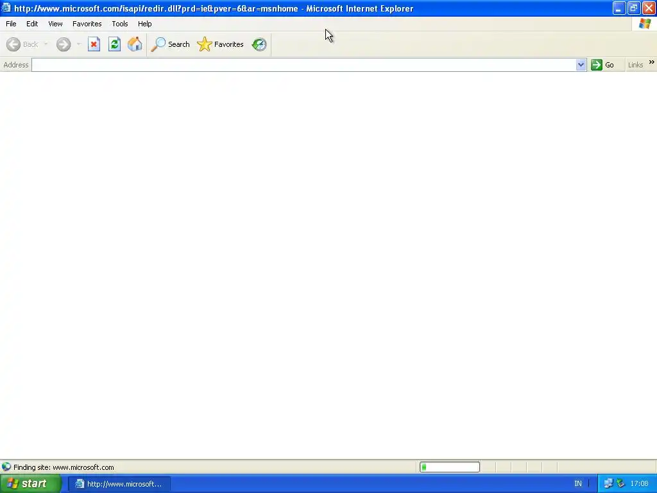Click the green Go arrow icon
The width and height of the screenshot is (657, 493).
pos(596,65)
